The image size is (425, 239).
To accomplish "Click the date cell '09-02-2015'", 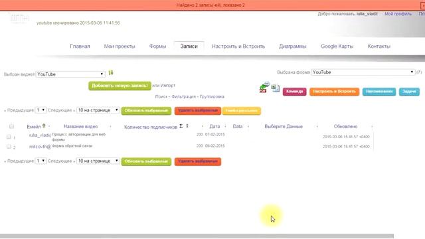I will click(x=215, y=146).
